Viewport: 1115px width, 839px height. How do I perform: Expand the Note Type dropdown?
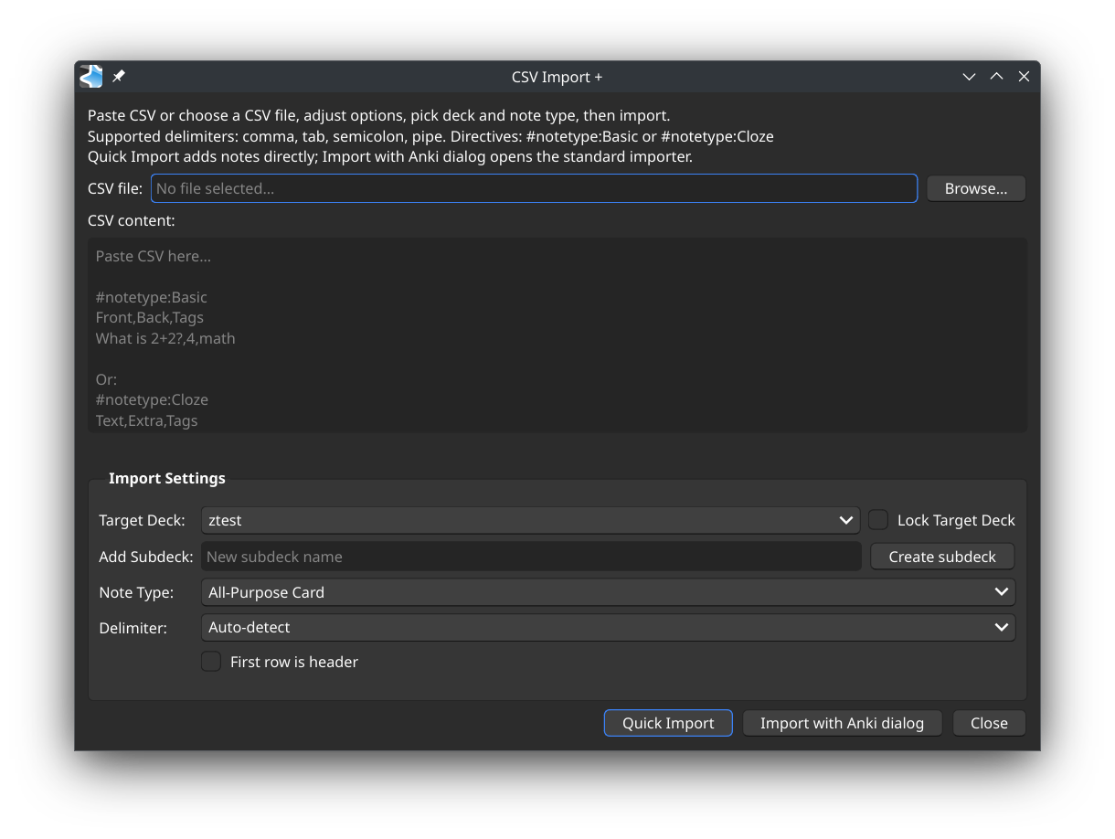coord(607,592)
